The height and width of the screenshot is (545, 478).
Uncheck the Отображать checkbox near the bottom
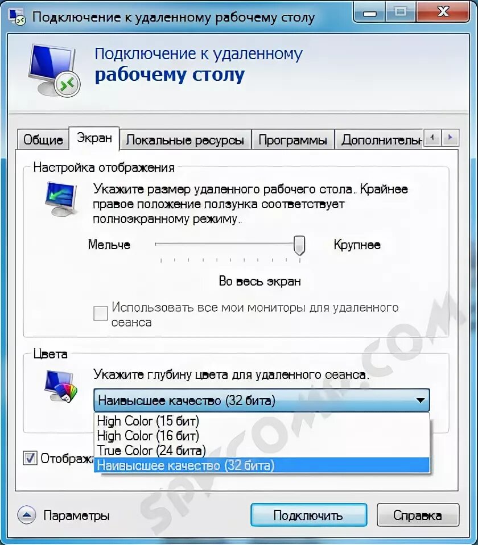click(30, 458)
